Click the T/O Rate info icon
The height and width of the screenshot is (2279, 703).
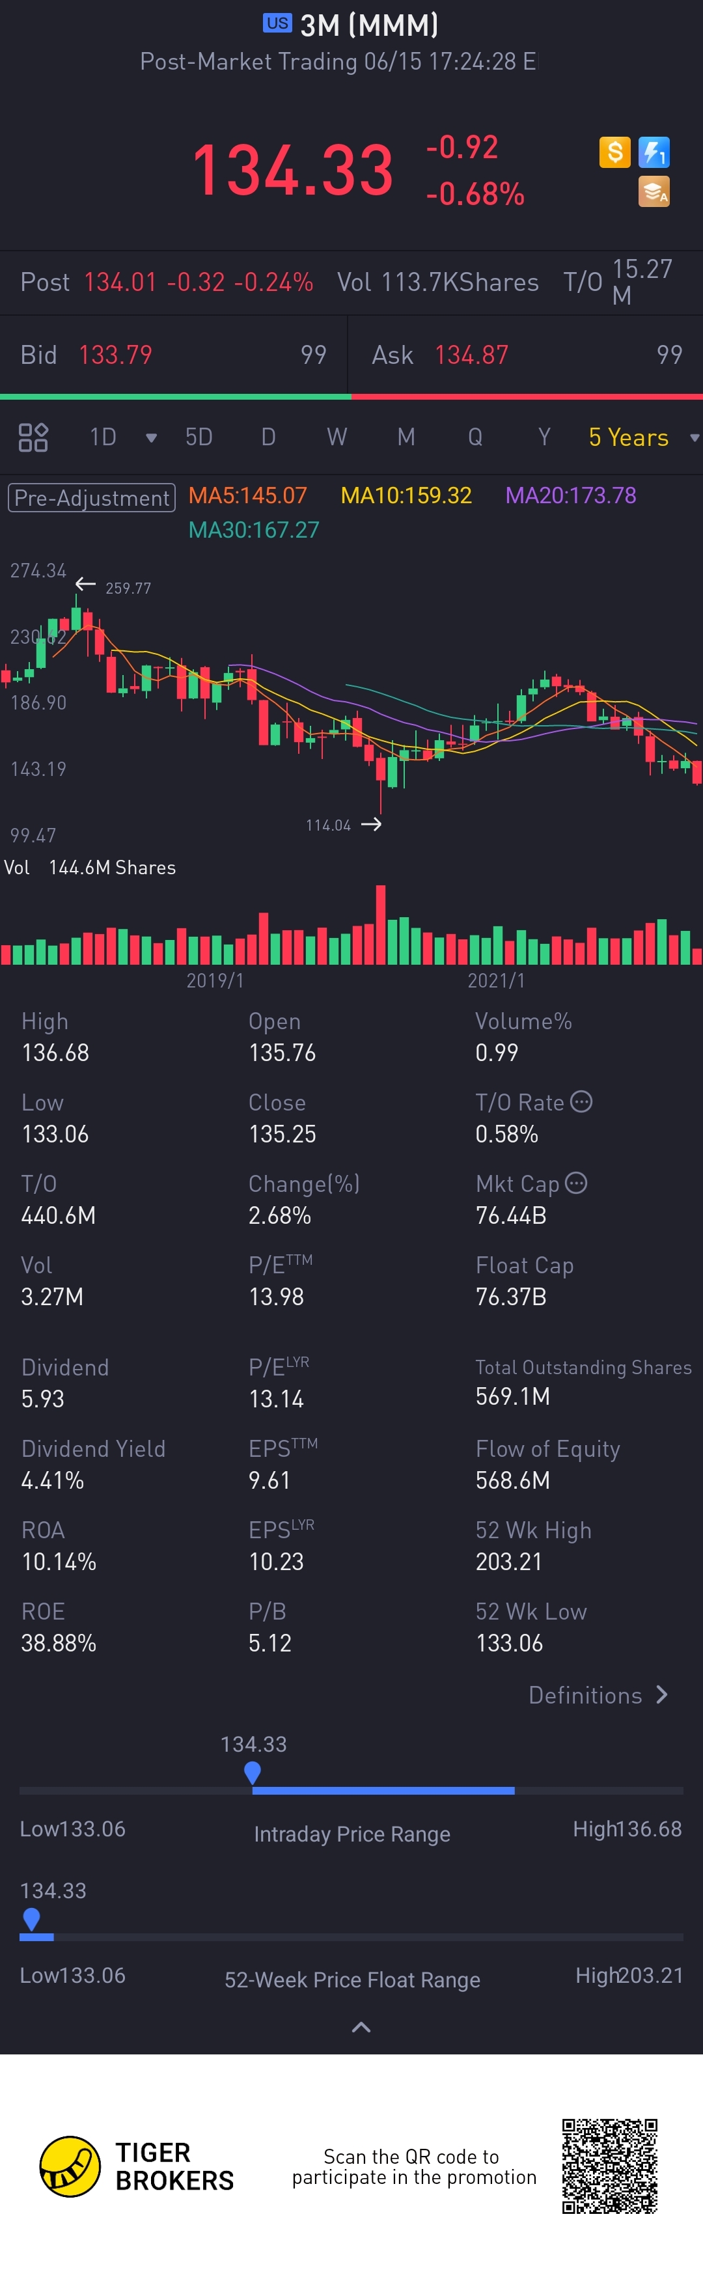click(581, 1101)
